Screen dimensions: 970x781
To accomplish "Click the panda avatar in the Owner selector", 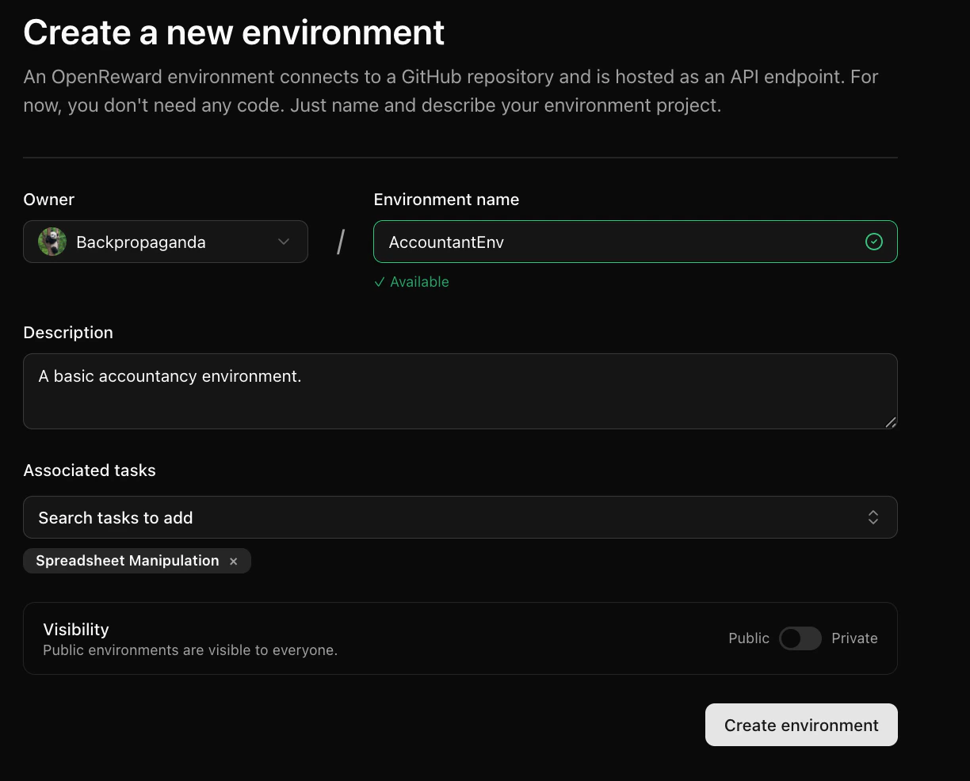I will pos(52,242).
